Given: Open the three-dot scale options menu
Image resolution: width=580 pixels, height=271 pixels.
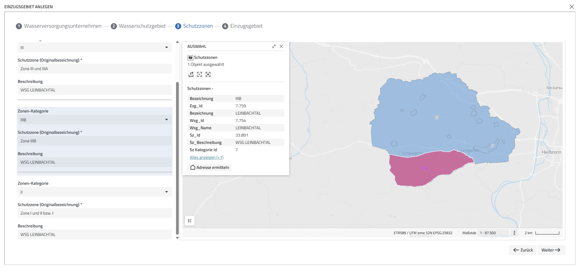Looking at the screenshot, I should point(514,233).
